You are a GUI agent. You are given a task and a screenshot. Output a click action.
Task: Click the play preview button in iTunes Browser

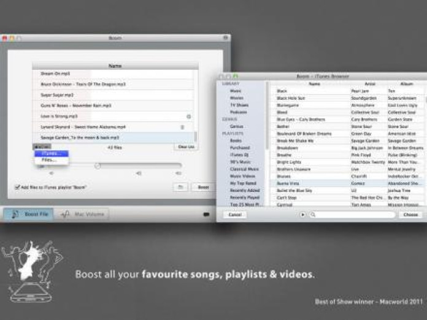pos(302,215)
